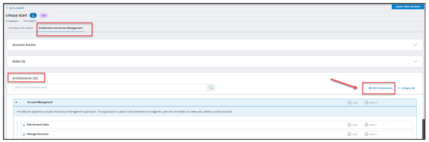Click the blue user profile icon
The width and height of the screenshot is (429, 142).
pyautogui.click(x=33, y=16)
